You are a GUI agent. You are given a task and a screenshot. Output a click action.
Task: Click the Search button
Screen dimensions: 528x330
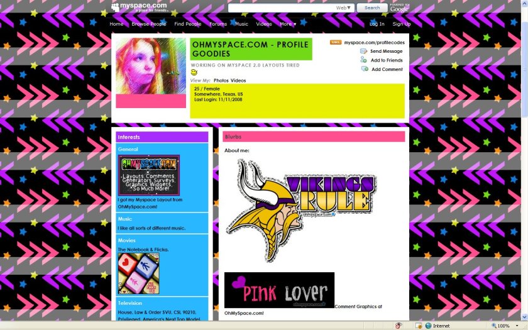(x=372, y=8)
